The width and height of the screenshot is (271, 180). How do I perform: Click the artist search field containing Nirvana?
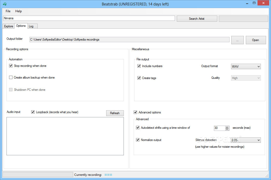pyautogui.click(x=89, y=18)
